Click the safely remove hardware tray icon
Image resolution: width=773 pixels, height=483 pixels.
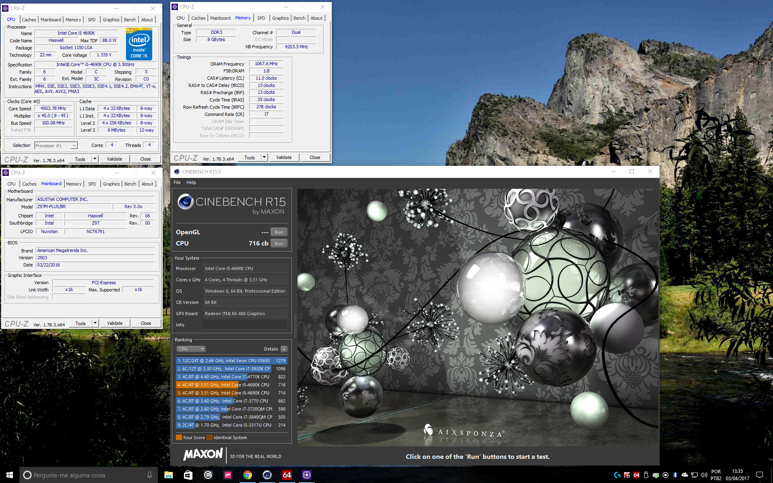tap(646, 475)
